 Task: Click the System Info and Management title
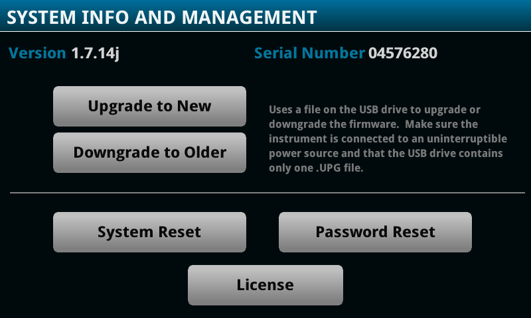pos(162,17)
